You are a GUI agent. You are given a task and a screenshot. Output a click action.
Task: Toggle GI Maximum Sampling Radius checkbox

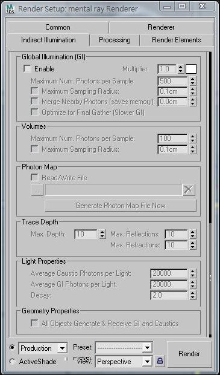pos(35,91)
